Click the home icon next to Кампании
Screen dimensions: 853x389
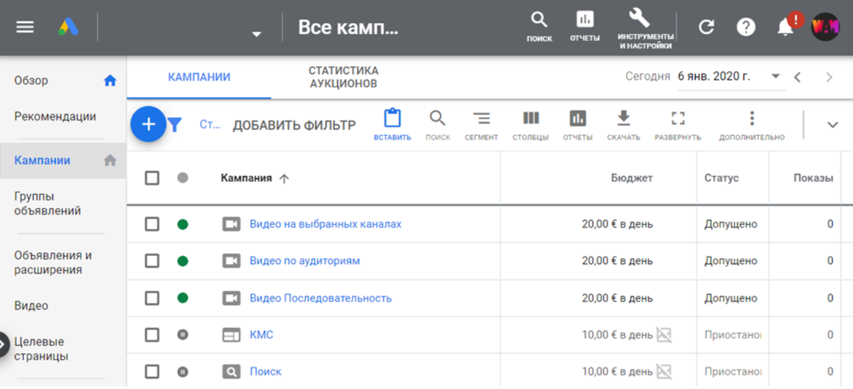(110, 160)
